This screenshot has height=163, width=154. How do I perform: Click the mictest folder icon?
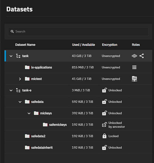click(x=27, y=79)
